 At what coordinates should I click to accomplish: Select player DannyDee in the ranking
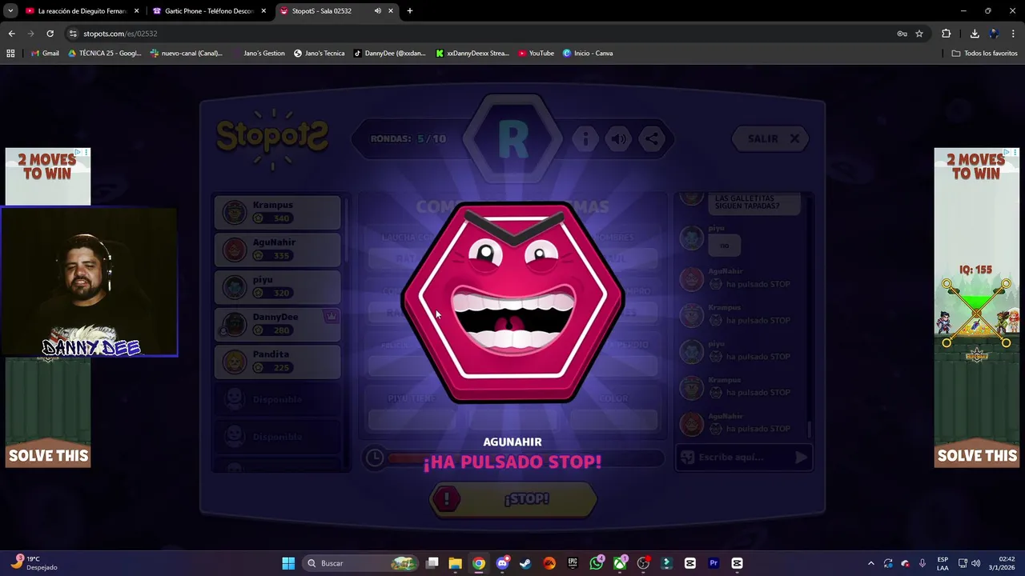(x=278, y=324)
